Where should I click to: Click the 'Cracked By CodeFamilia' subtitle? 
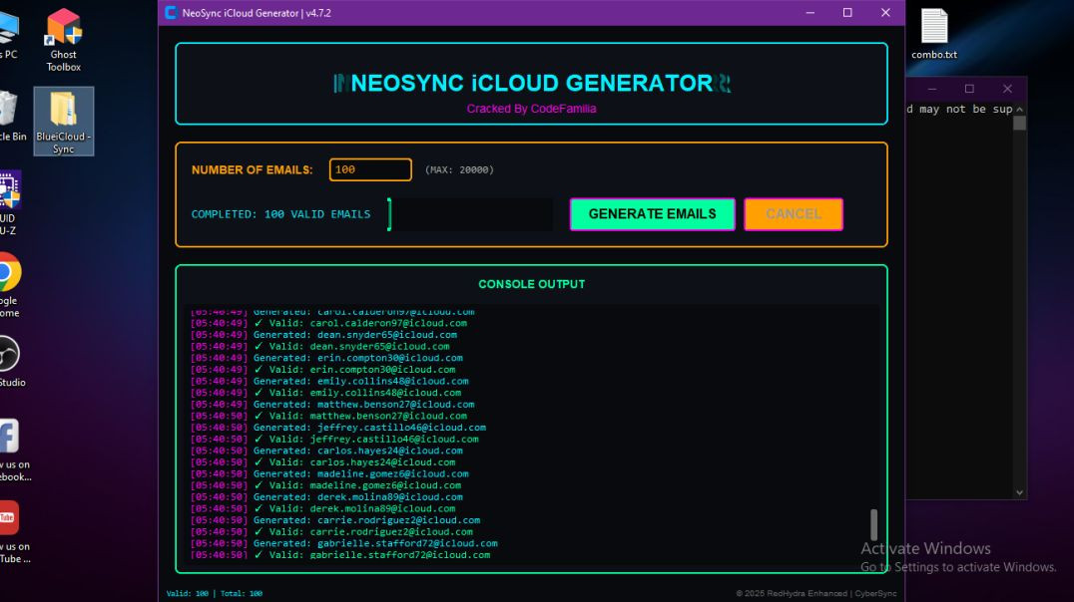click(x=532, y=108)
